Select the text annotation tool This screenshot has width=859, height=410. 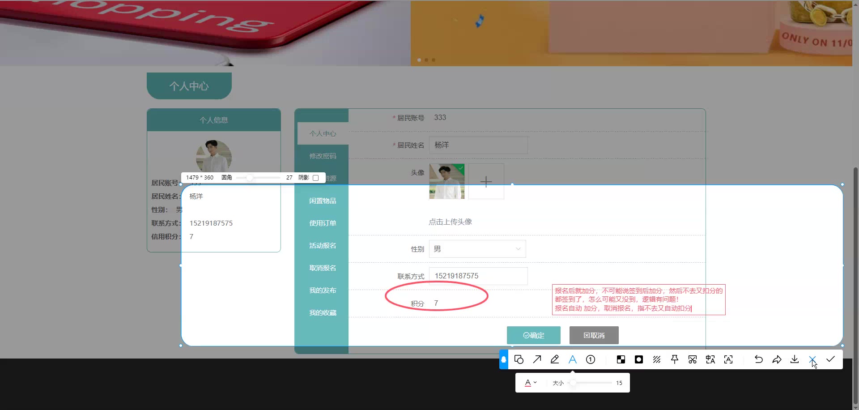[x=573, y=359]
